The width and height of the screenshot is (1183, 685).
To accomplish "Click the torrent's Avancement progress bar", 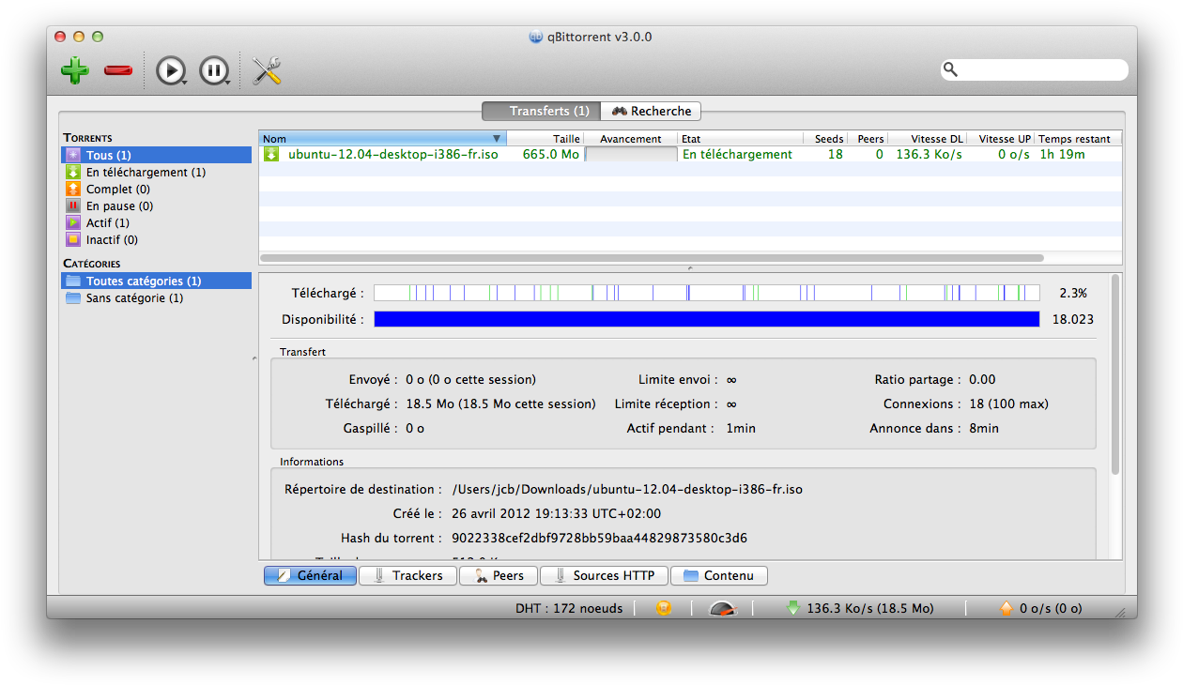I will pos(631,154).
